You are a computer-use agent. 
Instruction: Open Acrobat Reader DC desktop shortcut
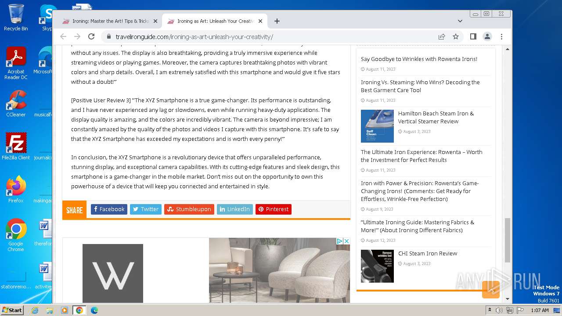point(16,64)
